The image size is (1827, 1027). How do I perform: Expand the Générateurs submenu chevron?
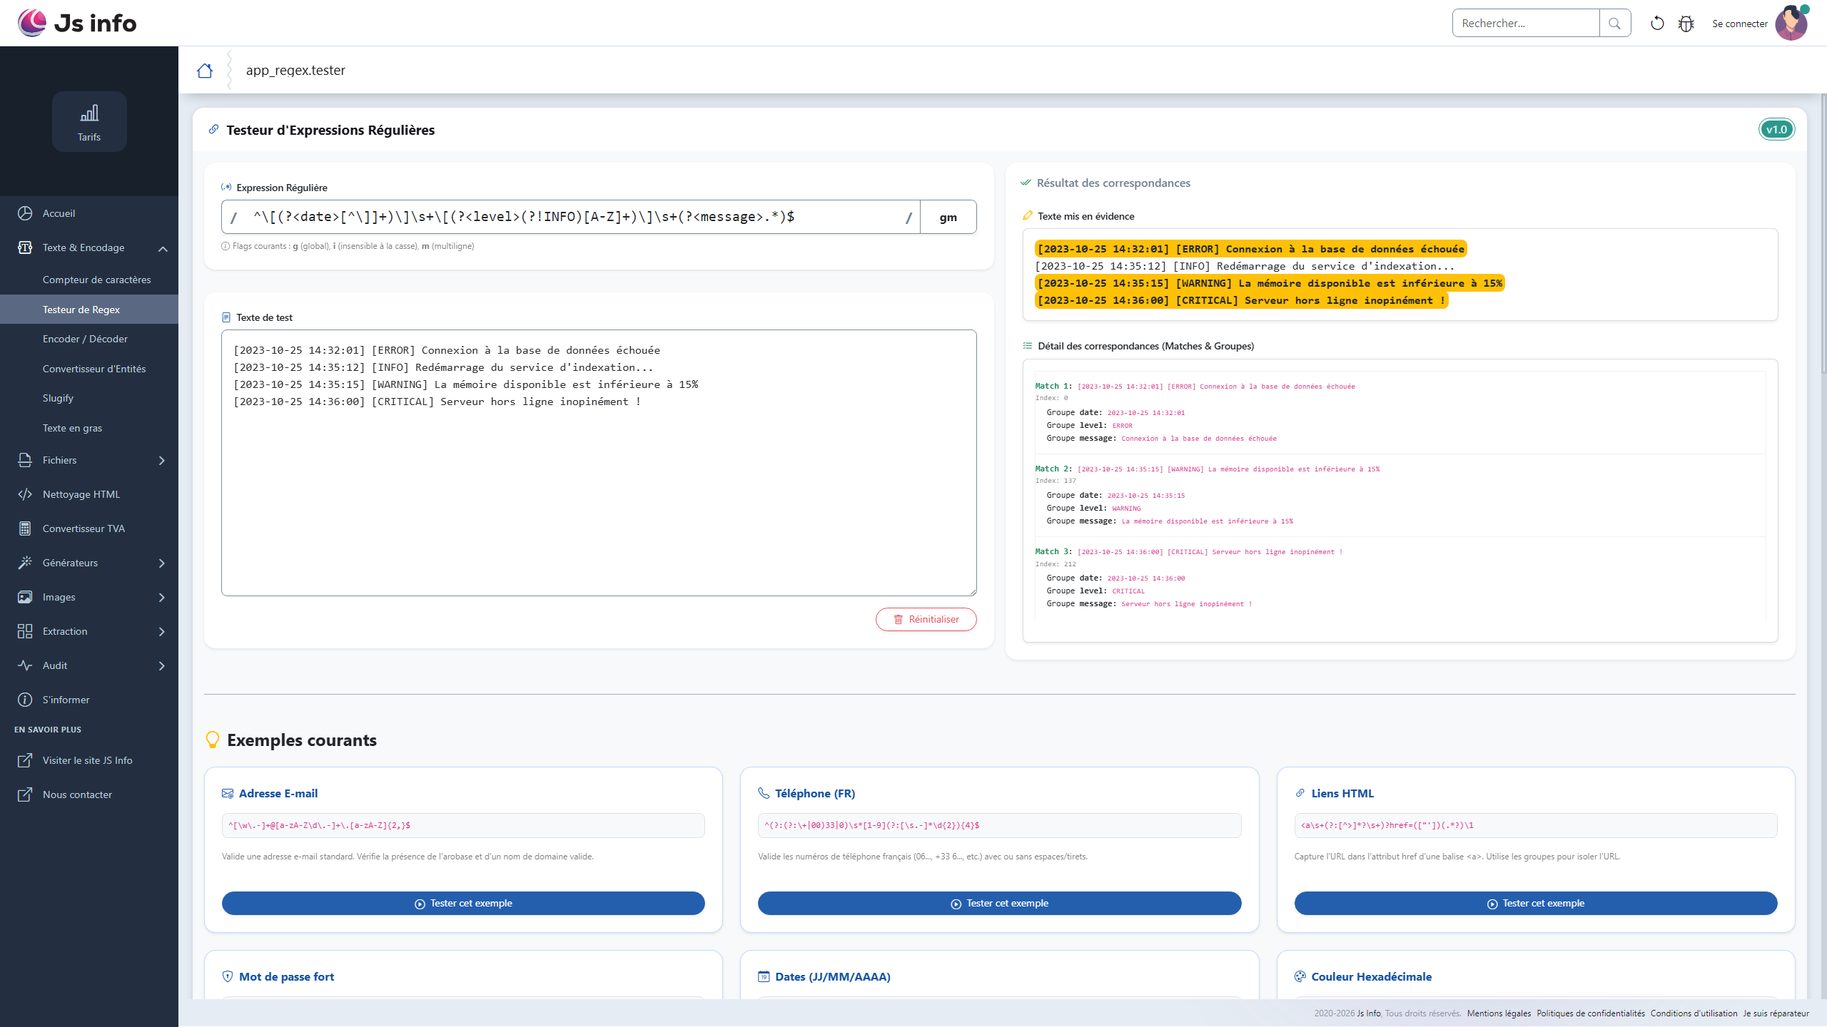(x=162, y=563)
